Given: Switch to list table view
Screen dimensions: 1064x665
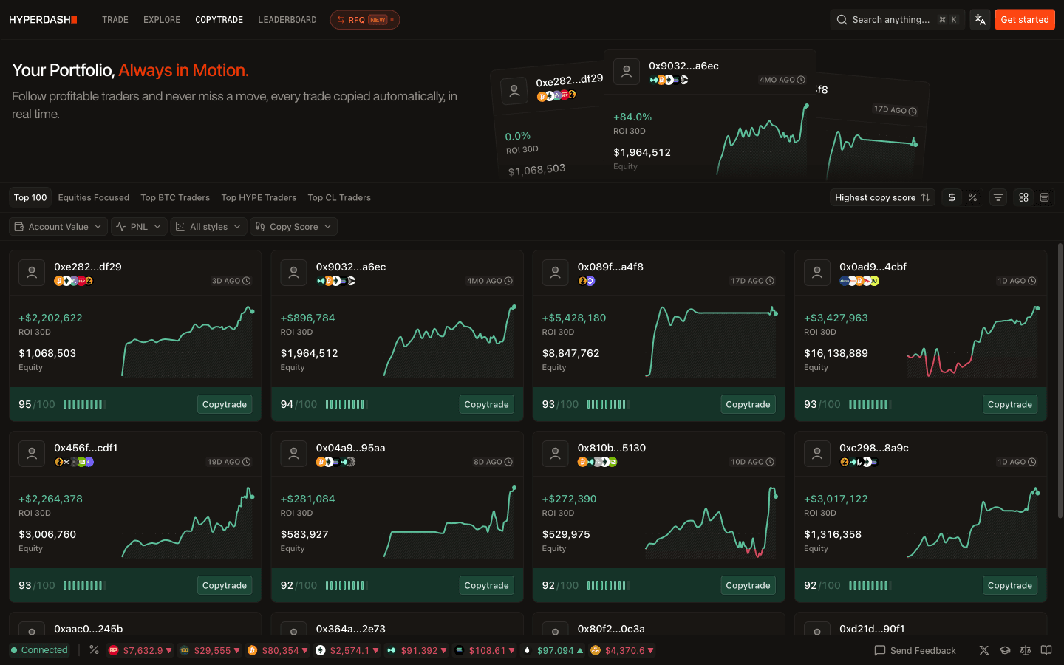Looking at the screenshot, I should point(1044,197).
